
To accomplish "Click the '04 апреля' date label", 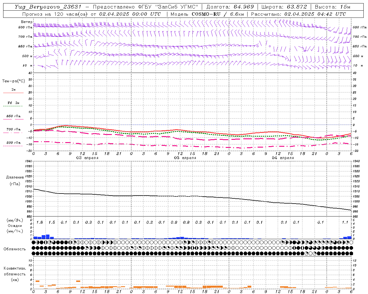I will pos(283,158).
